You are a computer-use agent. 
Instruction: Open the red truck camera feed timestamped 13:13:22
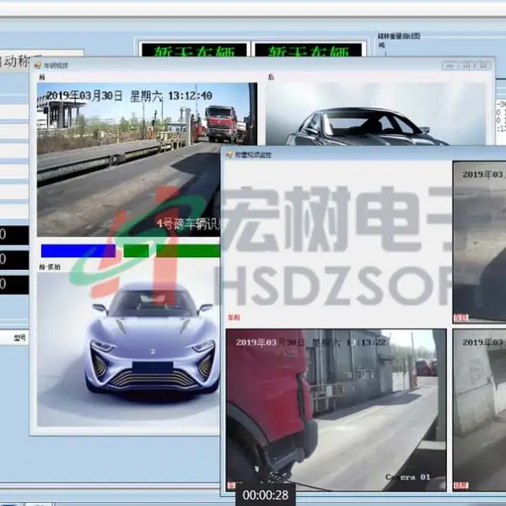[336, 410]
